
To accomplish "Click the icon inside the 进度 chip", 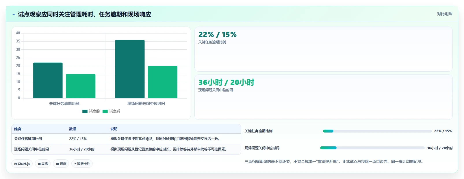I will 57,164.
